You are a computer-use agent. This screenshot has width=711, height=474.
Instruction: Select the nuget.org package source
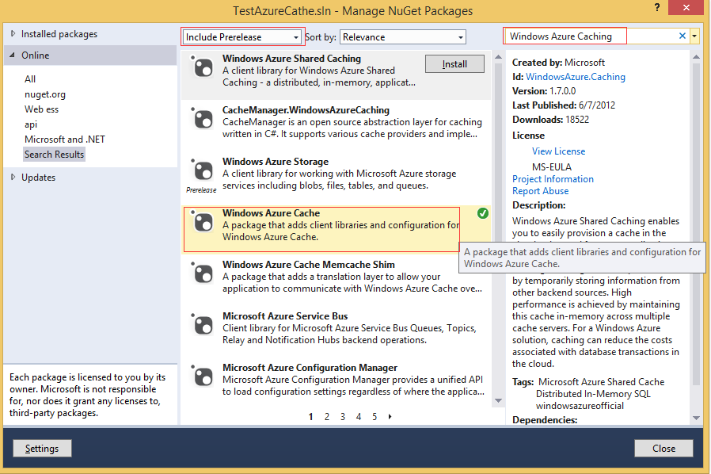pyautogui.click(x=45, y=94)
